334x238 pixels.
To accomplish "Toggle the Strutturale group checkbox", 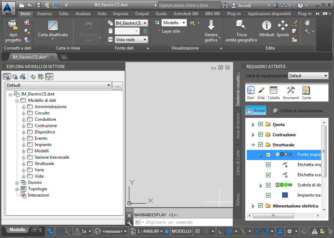I will click(260, 144).
